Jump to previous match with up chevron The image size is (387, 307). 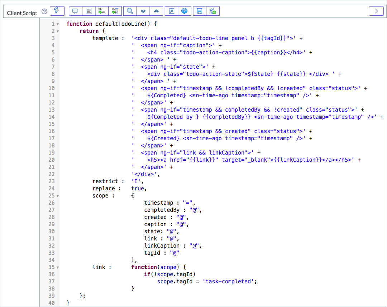point(156,11)
